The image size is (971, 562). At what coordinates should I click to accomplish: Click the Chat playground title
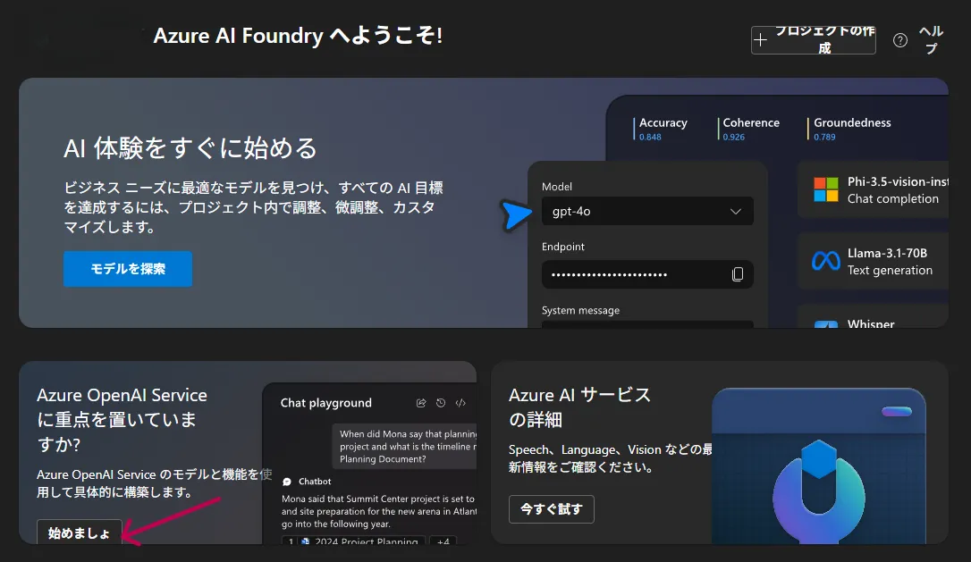tap(325, 403)
